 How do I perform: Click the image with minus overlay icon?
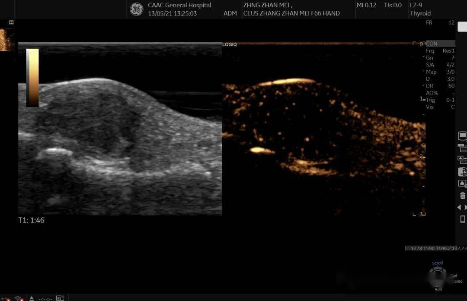[x=463, y=184]
